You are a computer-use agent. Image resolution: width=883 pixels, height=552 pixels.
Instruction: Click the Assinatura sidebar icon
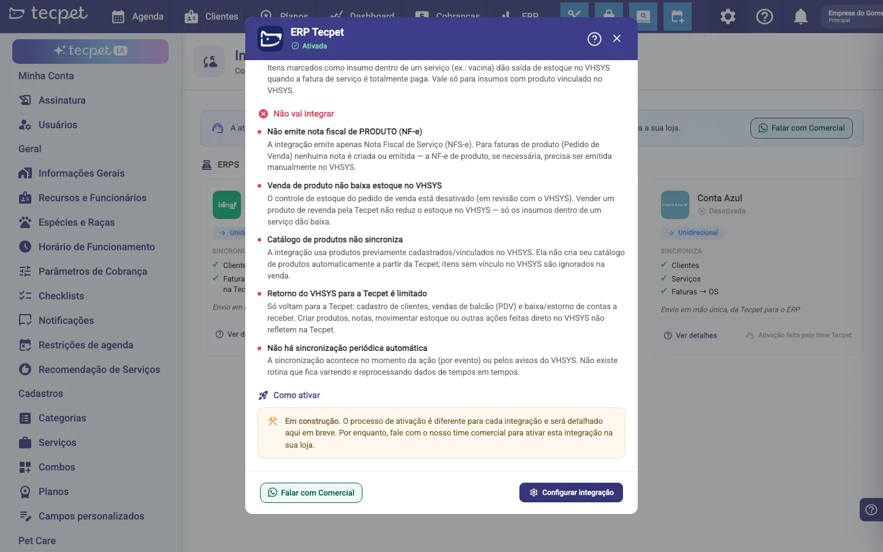click(x=25, y=100)
